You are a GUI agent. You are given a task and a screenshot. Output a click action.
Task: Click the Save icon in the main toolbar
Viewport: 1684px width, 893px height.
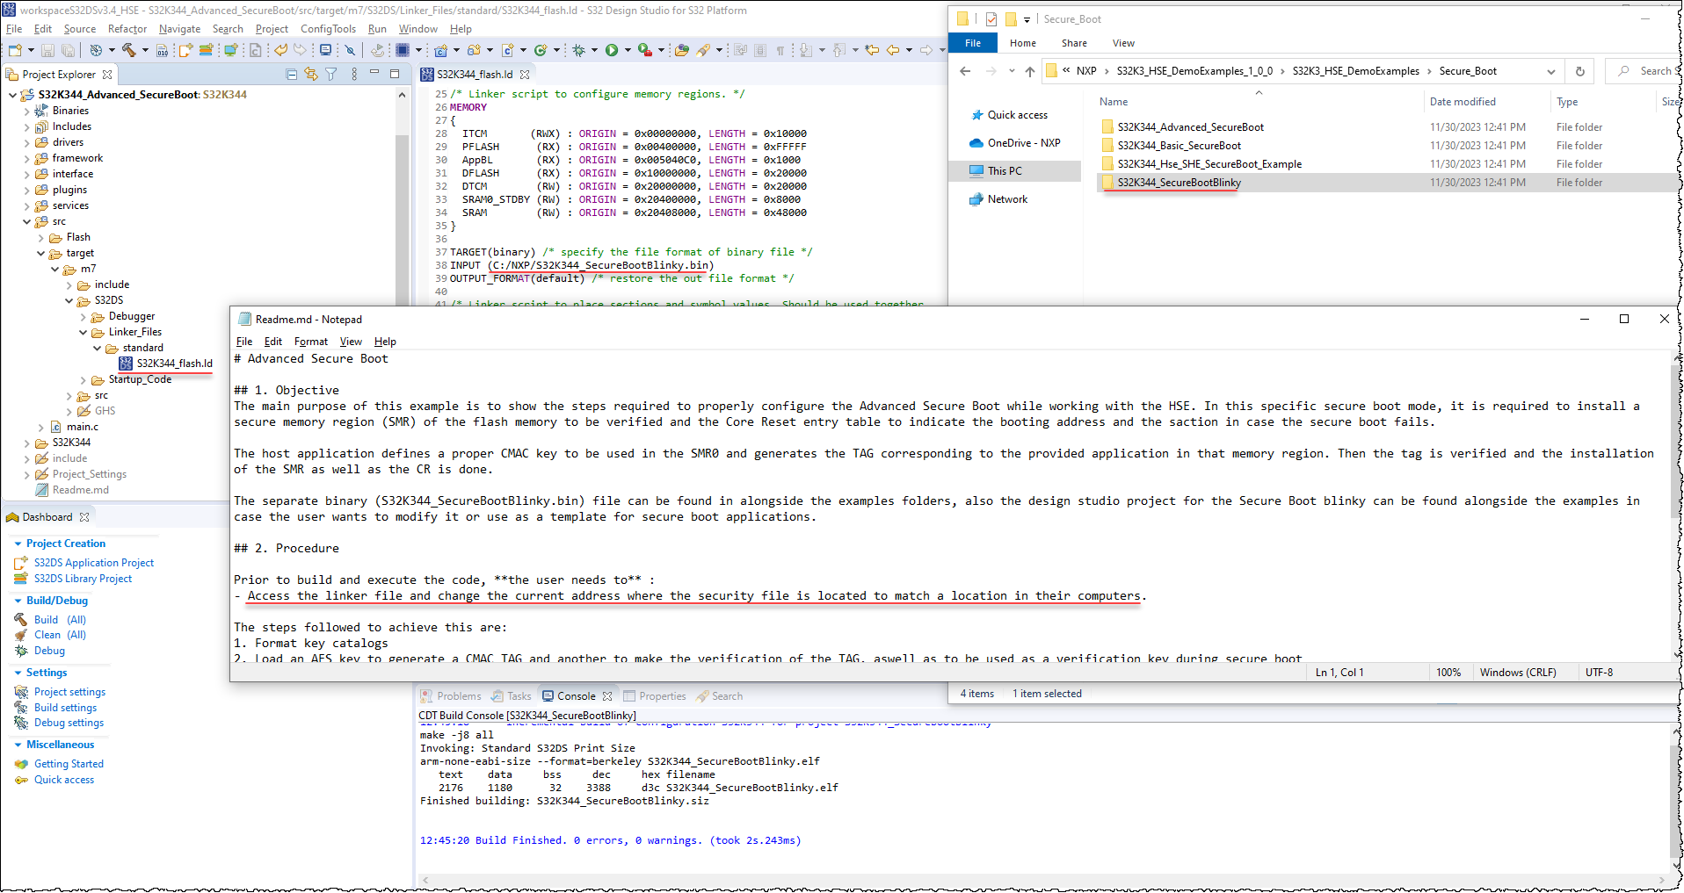pyautogui.click(x=47, y=50)
